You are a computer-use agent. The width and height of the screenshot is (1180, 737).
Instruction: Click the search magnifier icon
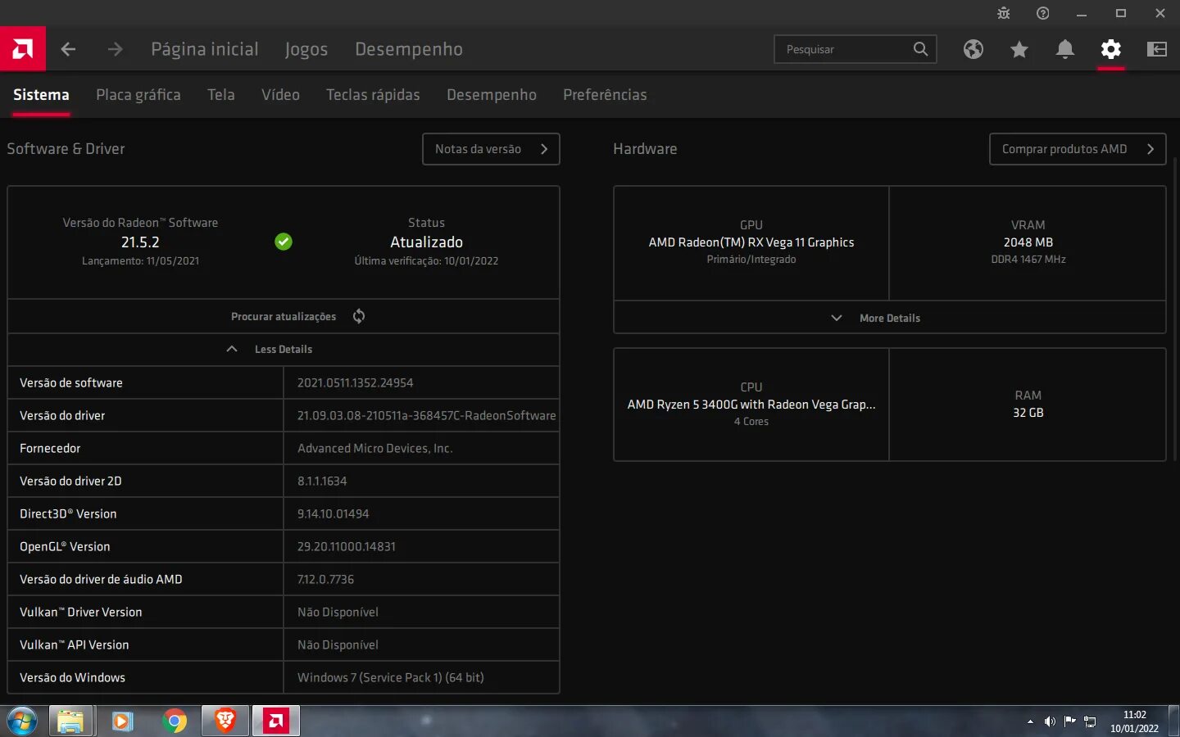921,49
